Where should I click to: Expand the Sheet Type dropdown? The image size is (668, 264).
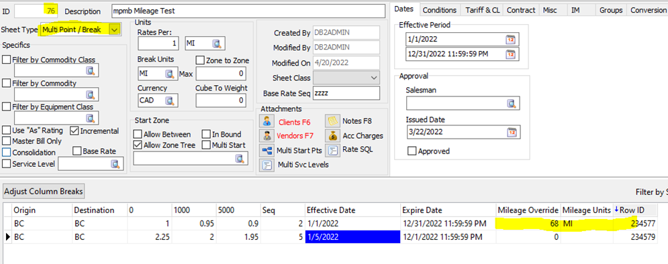click(x=114, y=29)
